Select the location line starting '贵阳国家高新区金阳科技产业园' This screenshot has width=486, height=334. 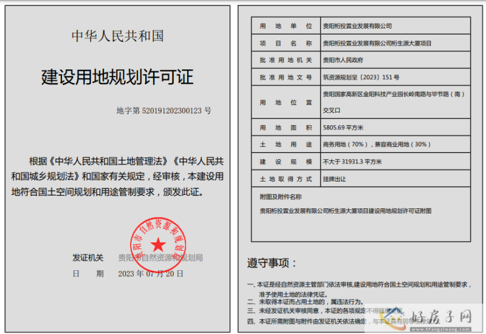(394, 94)
